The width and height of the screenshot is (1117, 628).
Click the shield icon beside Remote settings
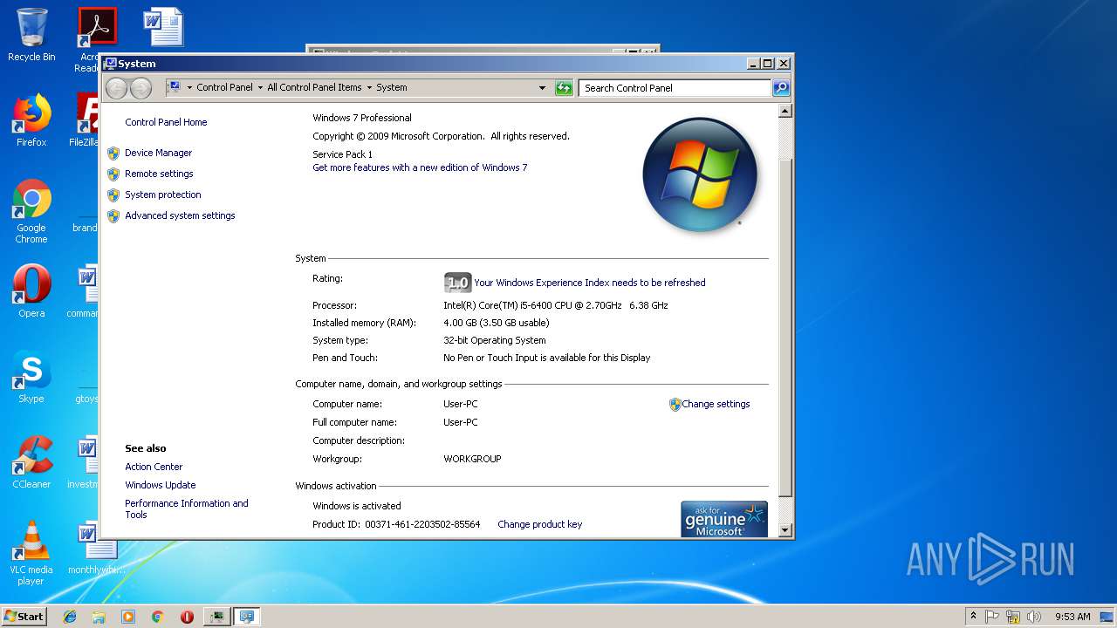[x=113, y=174]
